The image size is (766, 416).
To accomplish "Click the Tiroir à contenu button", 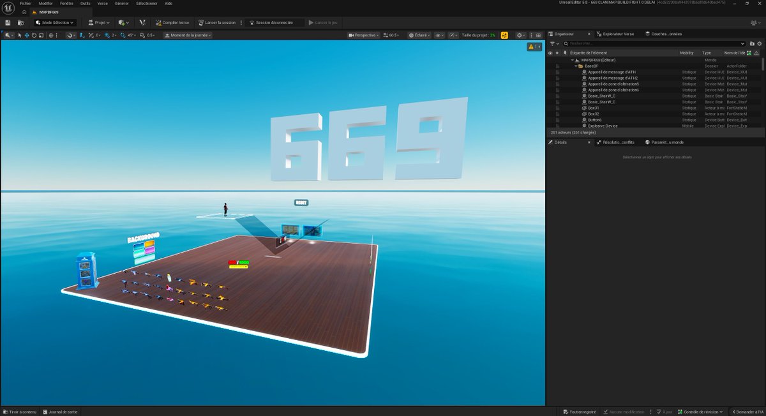I will tap(20, 412).
